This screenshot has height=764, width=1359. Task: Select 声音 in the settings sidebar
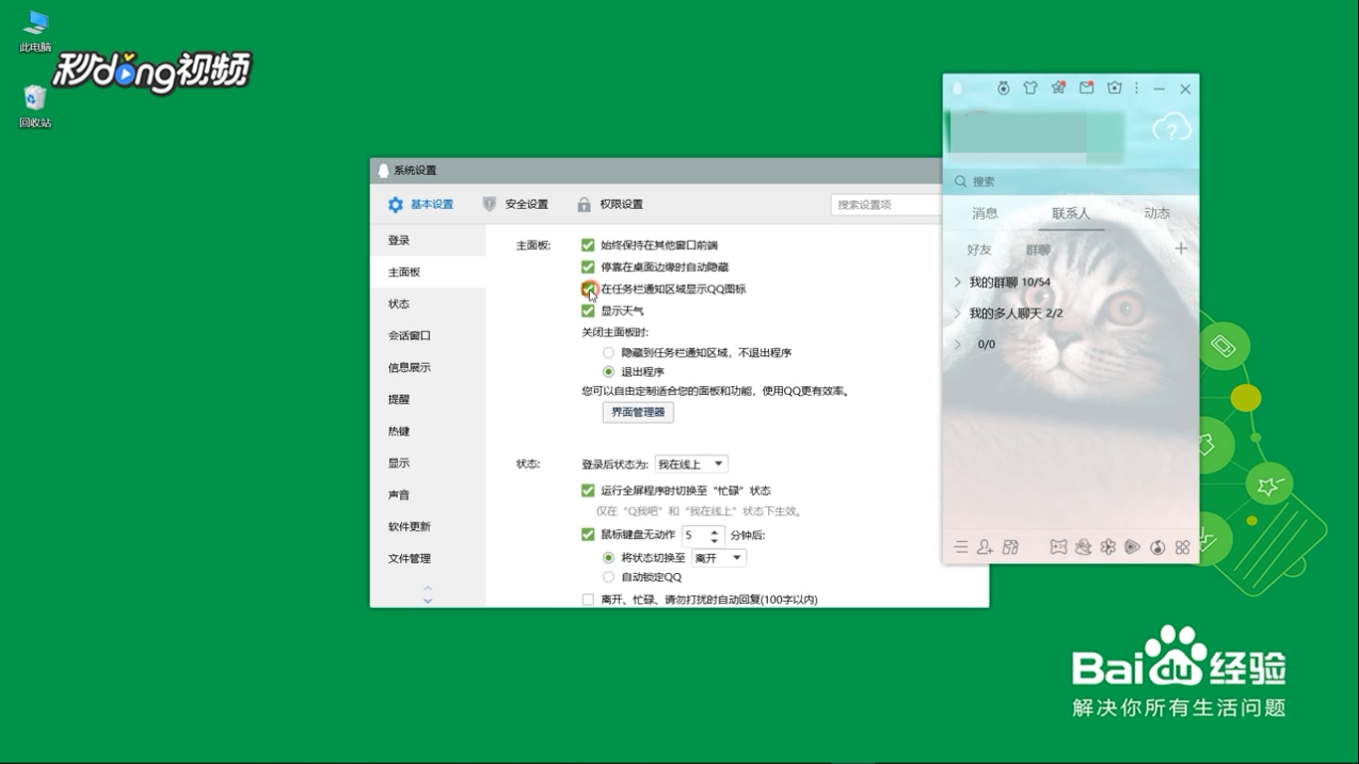pyautogui.click(x=398, y=494)
